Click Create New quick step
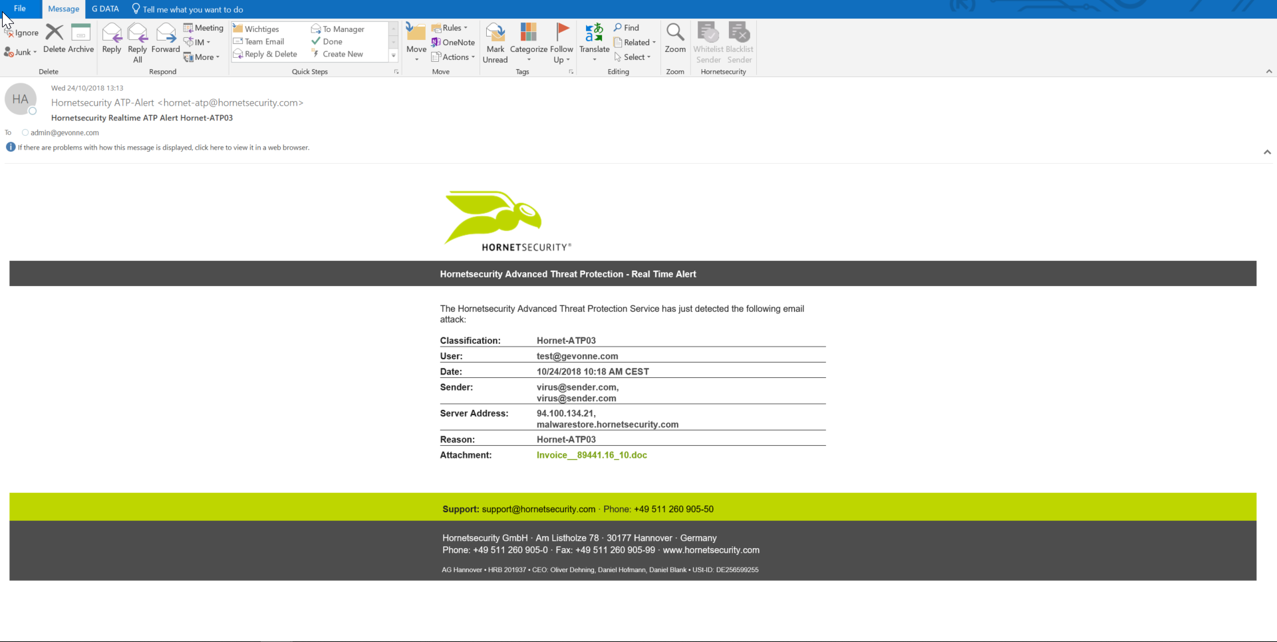 click(x=337, y=54)
